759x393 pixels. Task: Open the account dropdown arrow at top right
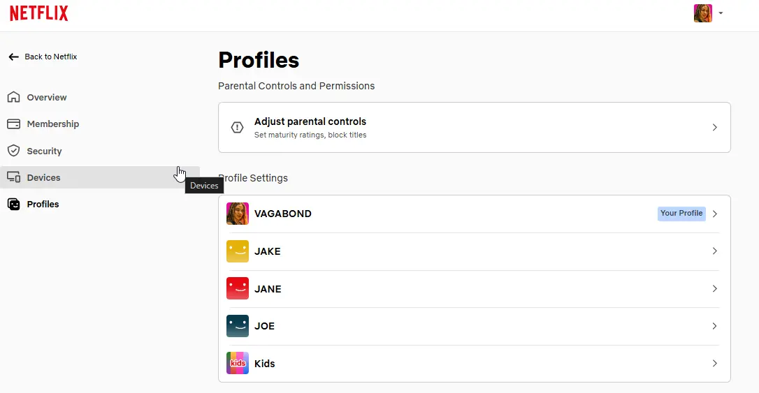click(721, 13)
